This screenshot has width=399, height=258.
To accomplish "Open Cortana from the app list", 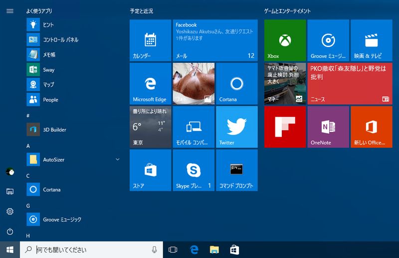I will pos(74,190).
